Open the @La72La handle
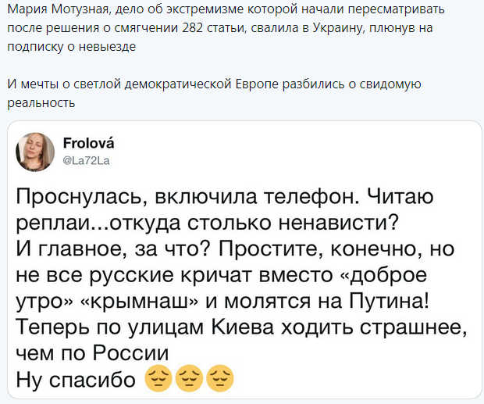The image size is (484, 404). [87, 158]
